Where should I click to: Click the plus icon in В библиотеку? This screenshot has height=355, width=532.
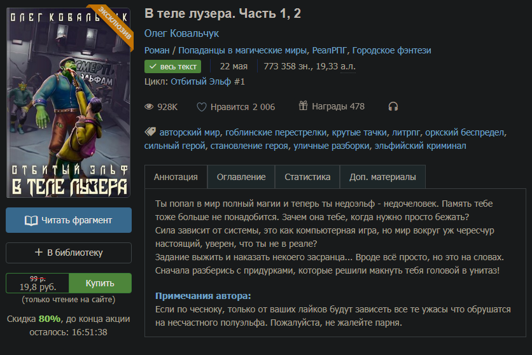point(39,253)
